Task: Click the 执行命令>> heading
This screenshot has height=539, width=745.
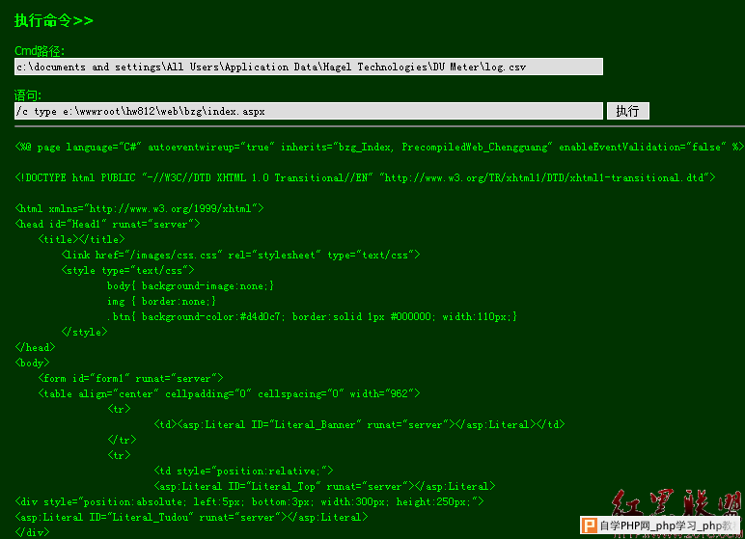Action: pos(54,20)
